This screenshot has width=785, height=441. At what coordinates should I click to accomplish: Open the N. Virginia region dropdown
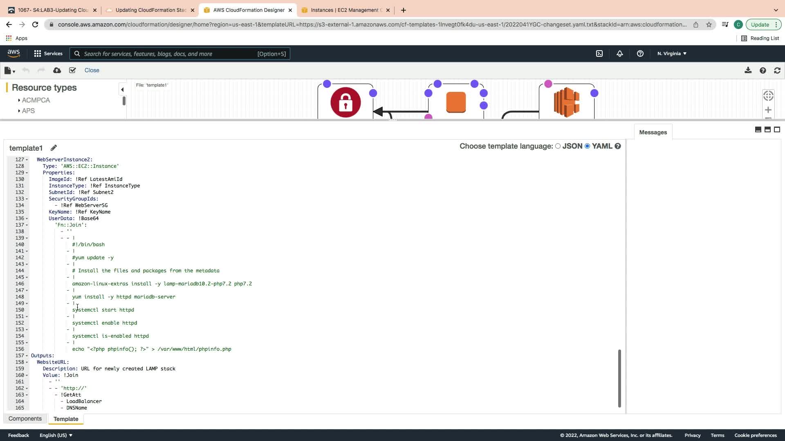pyautogui.click(x=672, y=53)
